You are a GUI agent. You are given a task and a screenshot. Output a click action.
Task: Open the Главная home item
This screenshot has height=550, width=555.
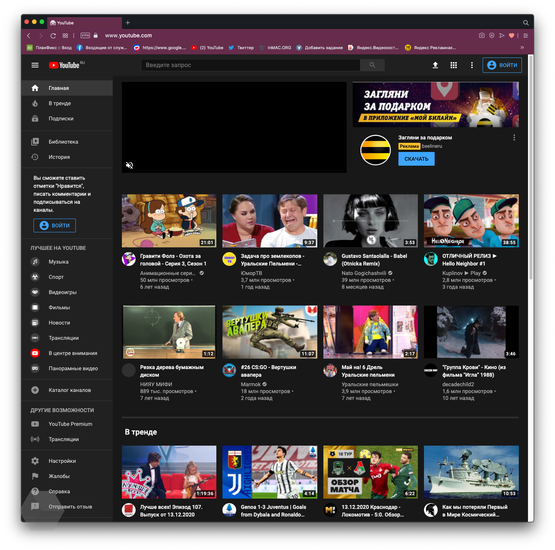click(67, 88)
